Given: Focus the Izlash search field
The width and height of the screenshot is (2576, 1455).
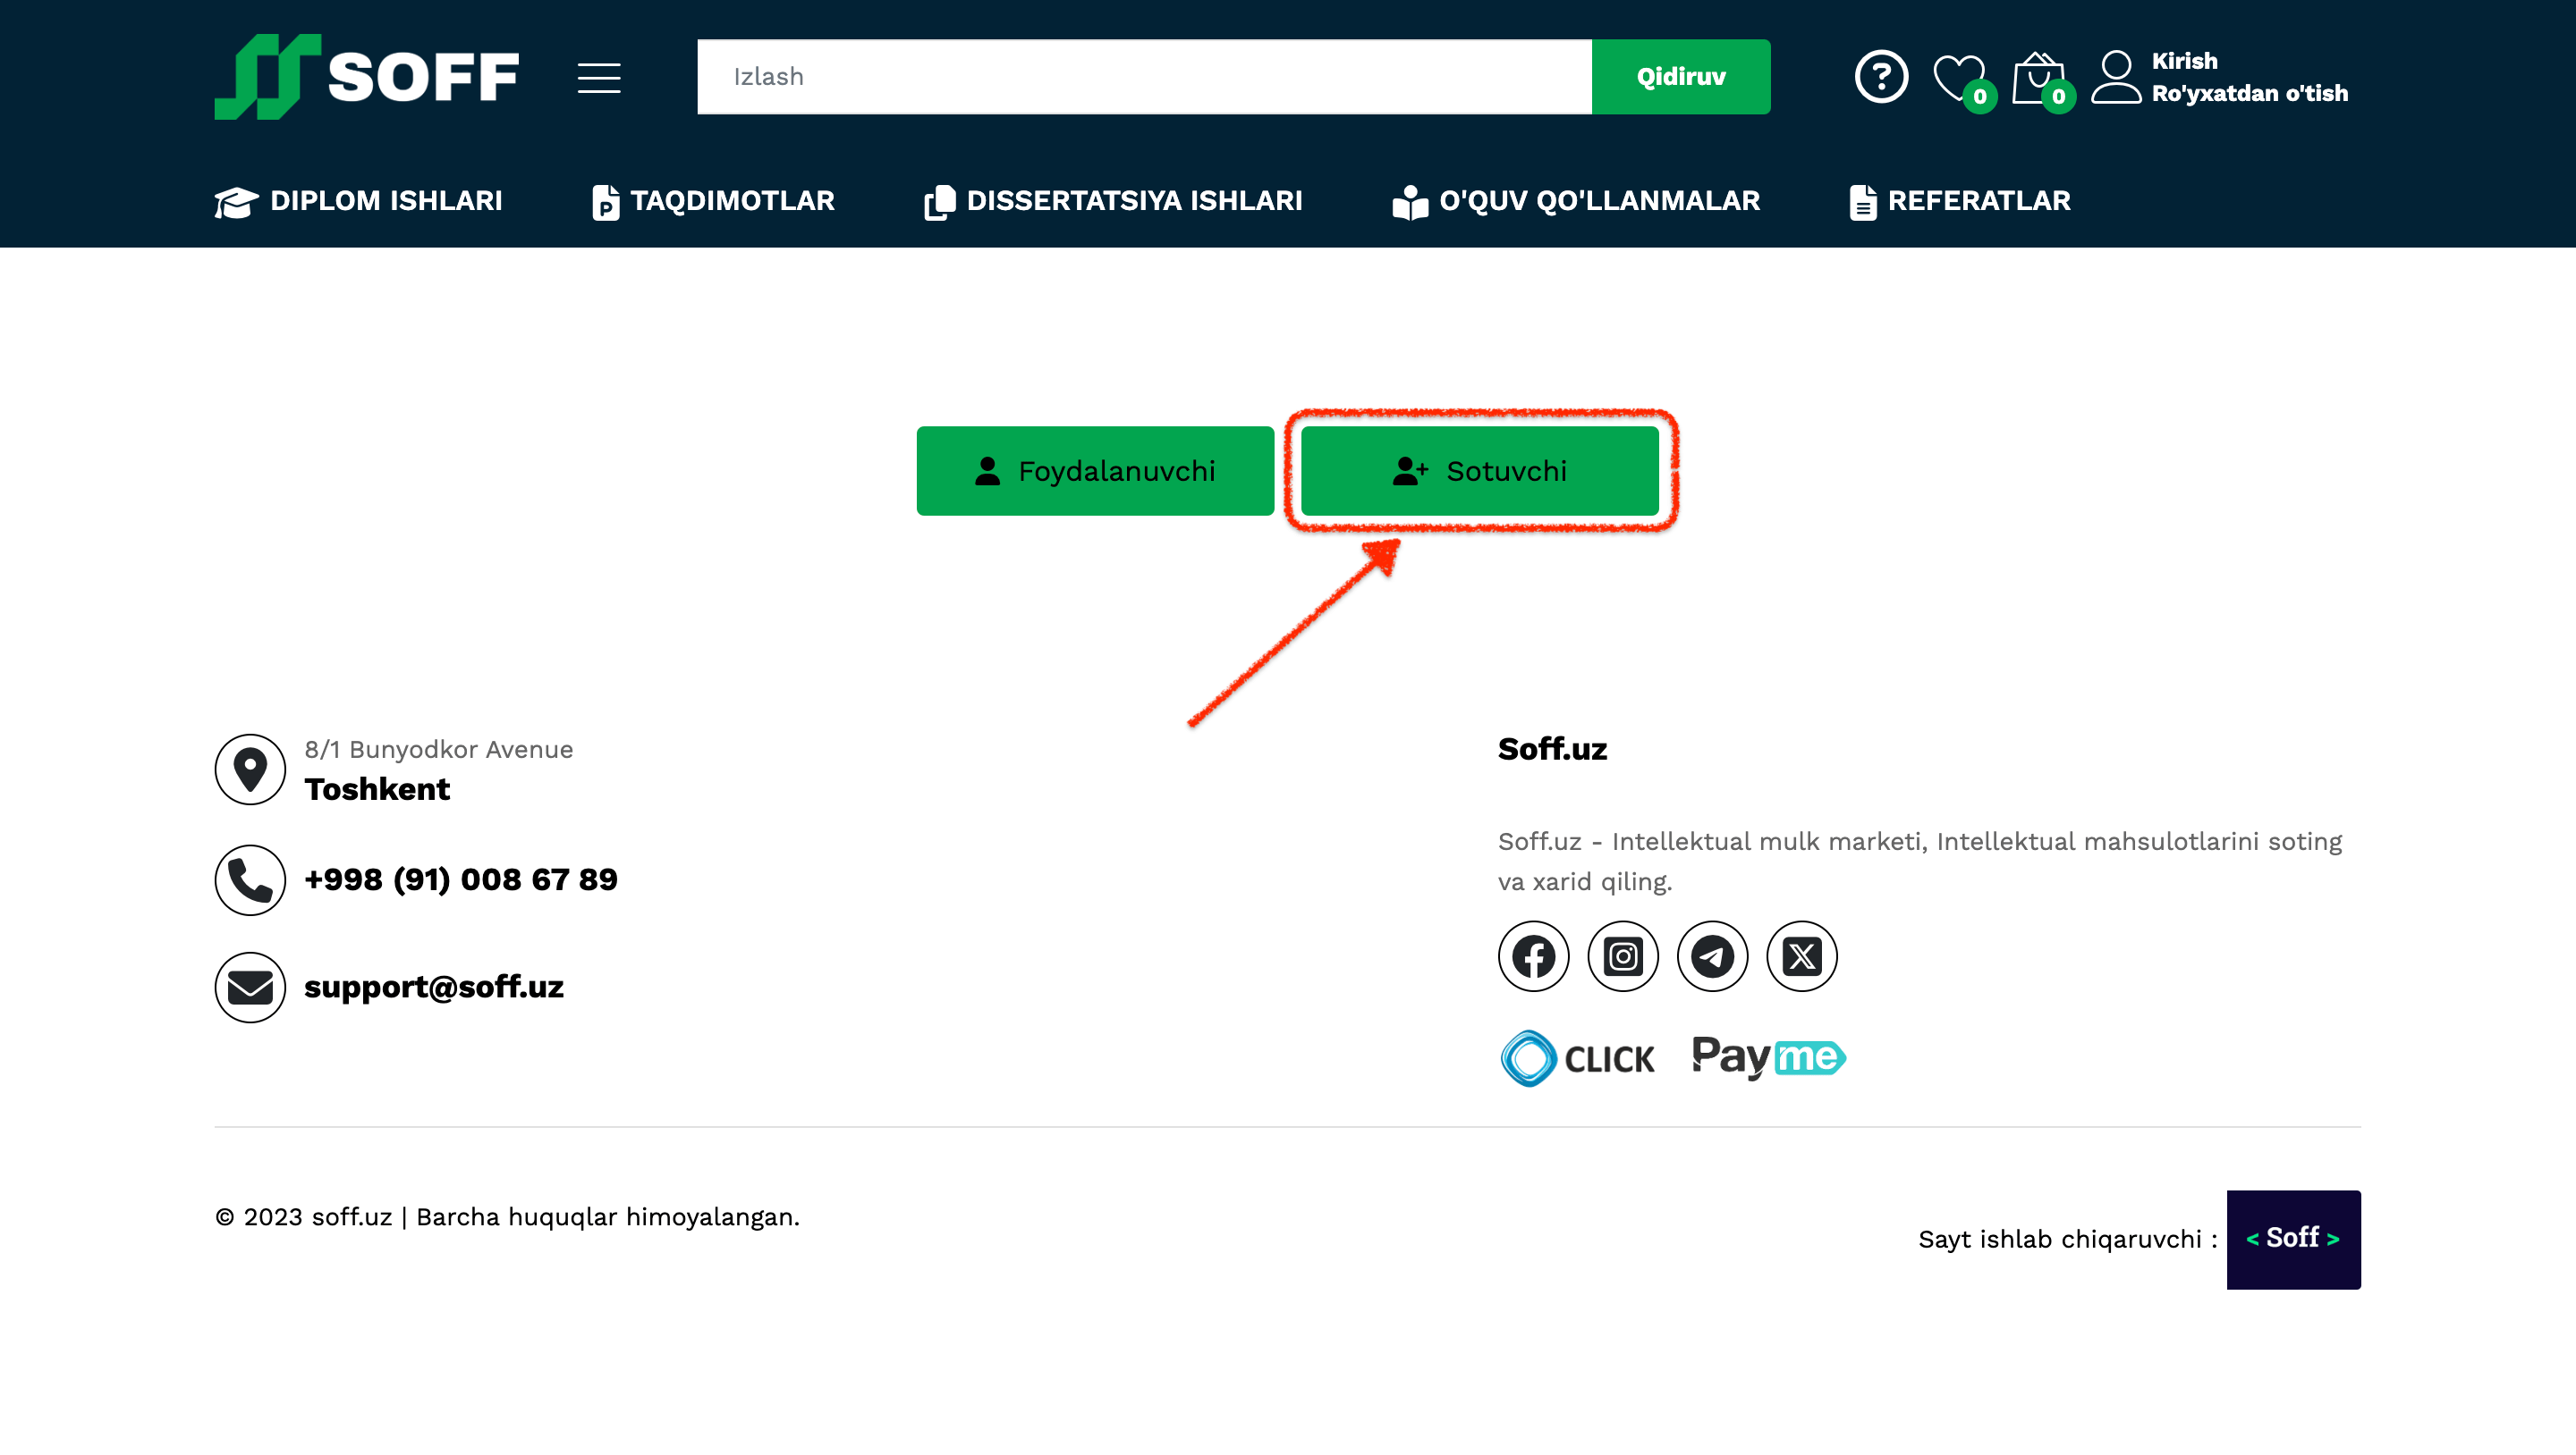Looking at the screenshot, I should point(1143,77).
